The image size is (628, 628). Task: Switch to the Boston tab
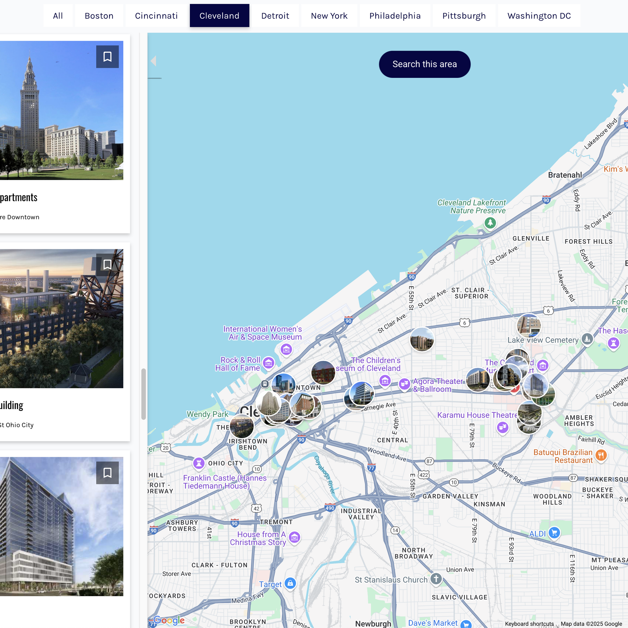tap(99, 16)
